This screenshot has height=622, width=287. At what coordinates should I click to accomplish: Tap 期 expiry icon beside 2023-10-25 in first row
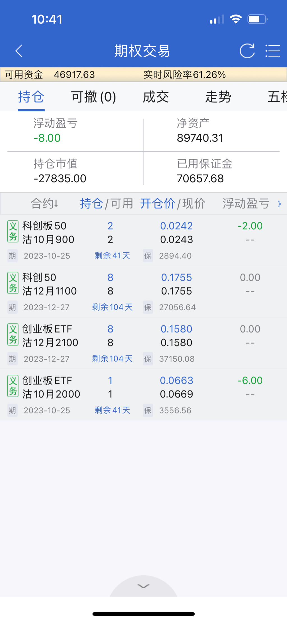(12, 256)
